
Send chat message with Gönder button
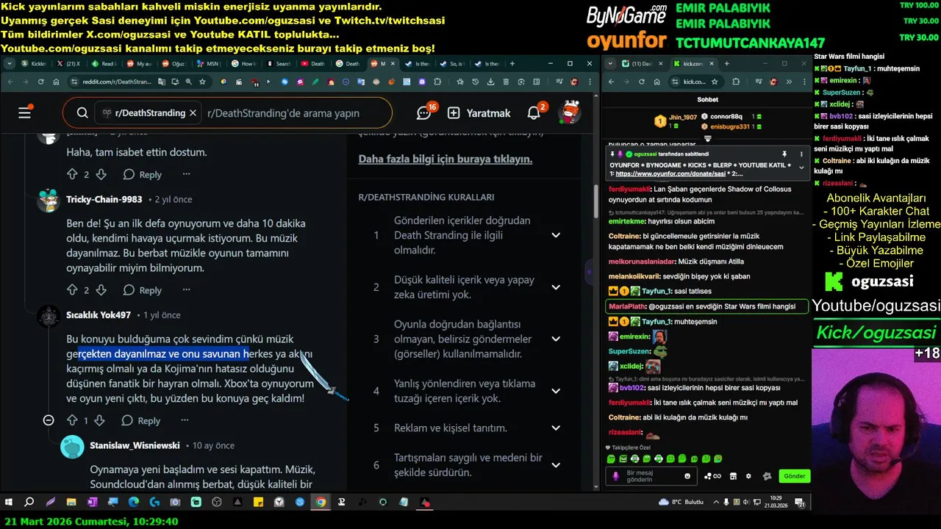click(x=794, y=476)
